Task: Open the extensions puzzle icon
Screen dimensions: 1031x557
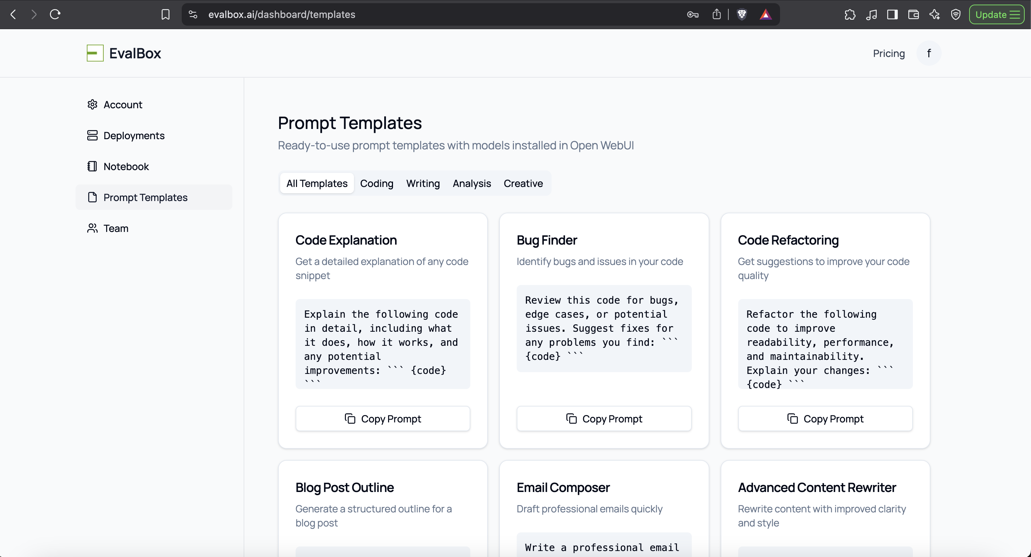Action: pyautogui.click(x=850, y=14)
